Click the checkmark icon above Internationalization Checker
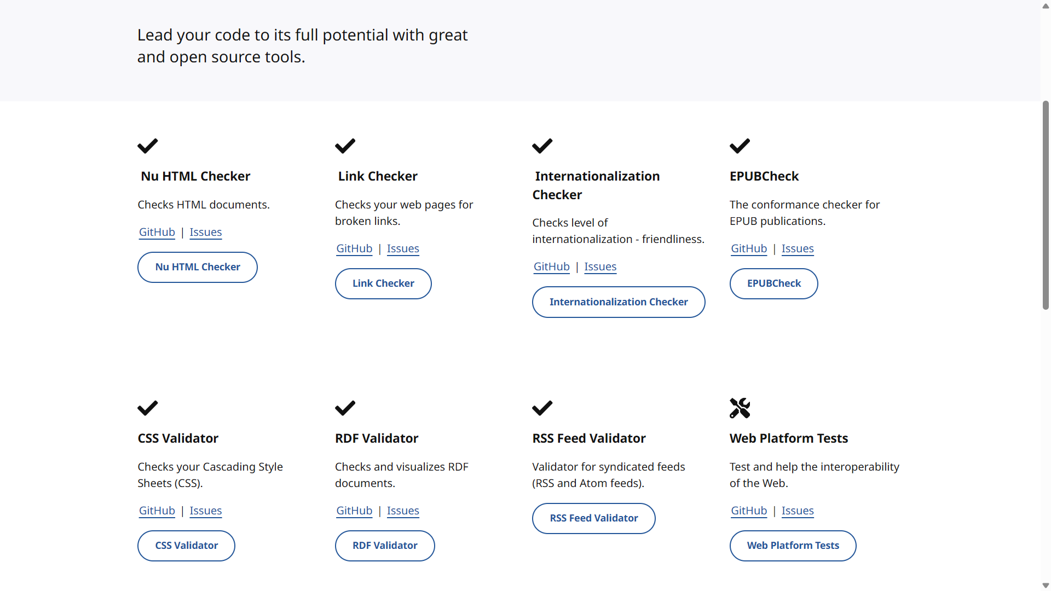The height and width of the screenshot is (591, 1051). (542, 146)
